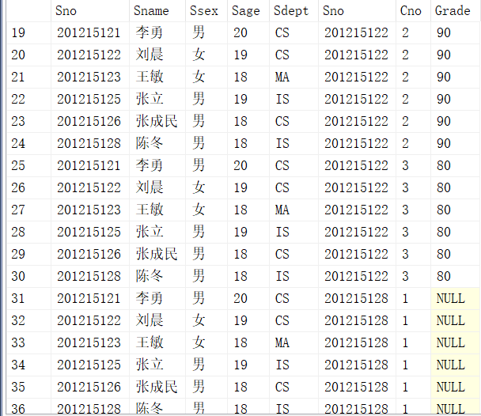
Task: Select row header 23
Action: (x=28, y=121)
